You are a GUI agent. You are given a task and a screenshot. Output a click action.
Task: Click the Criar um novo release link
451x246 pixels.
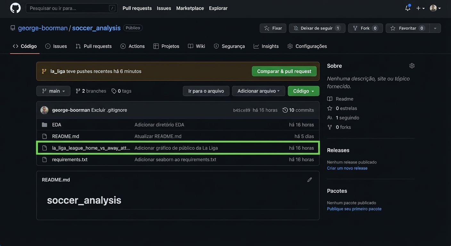347,168
